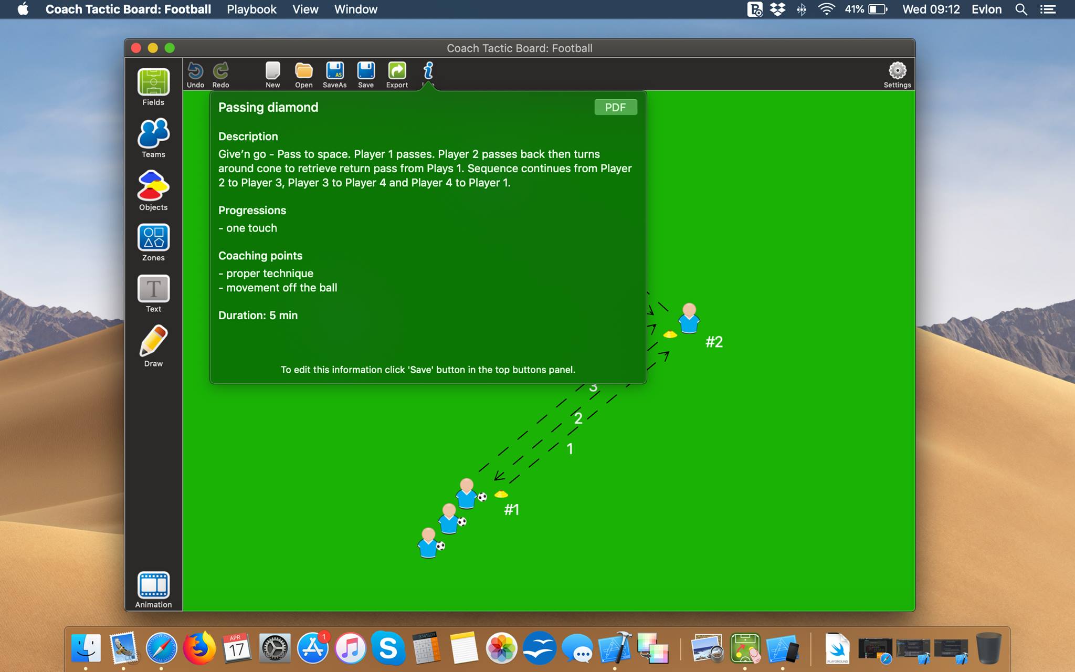
Task: Click the Open folder toolbar icon
Action: [x=304, y=75]
